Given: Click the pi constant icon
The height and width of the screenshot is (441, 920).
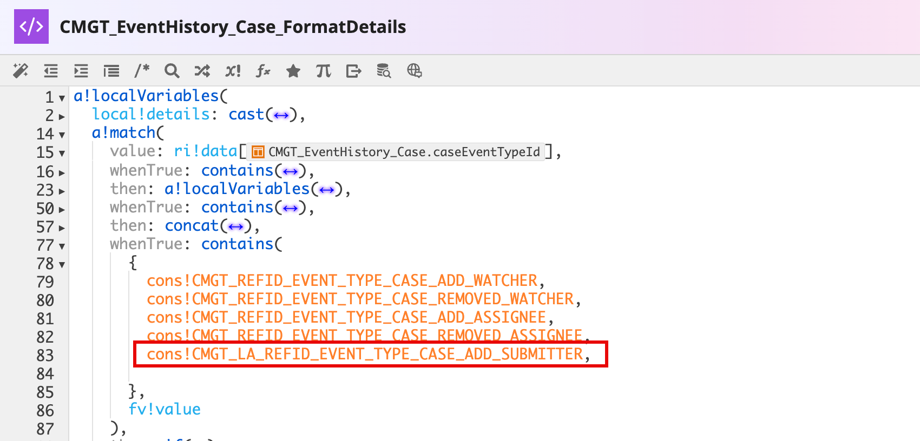Looking at the screenshot, I should click(x=324, y=71).
